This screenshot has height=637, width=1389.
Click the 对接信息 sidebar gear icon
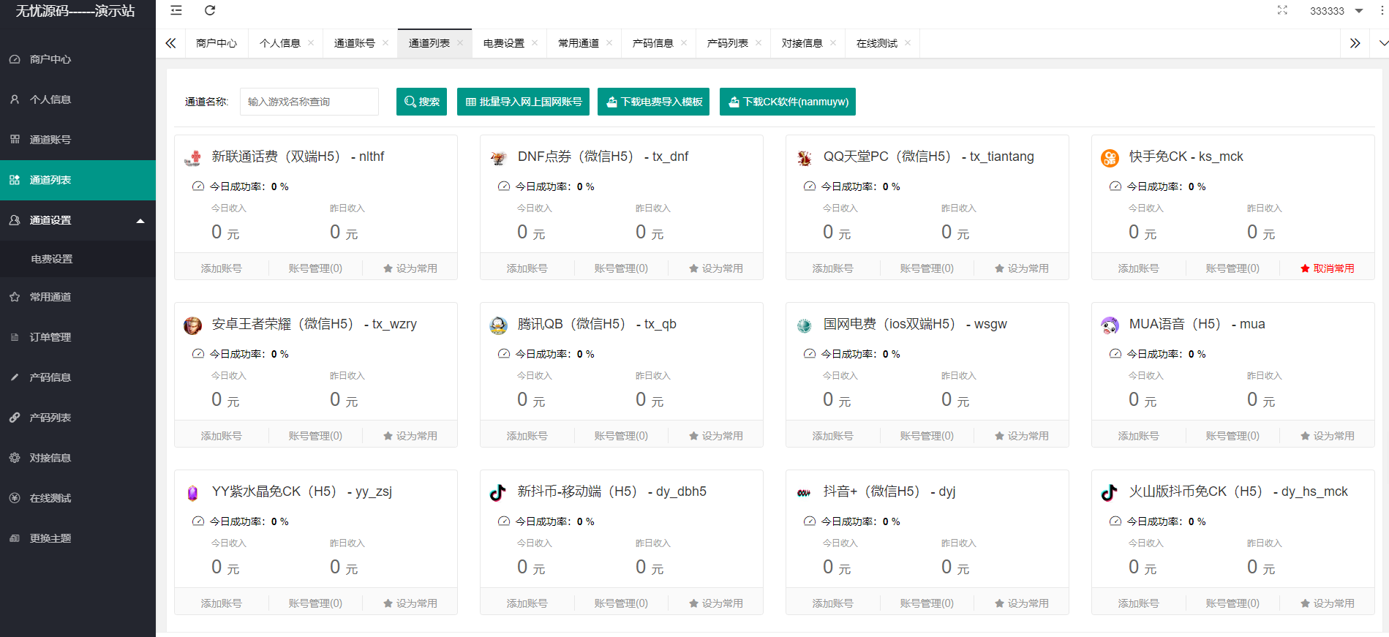(15, 458)
